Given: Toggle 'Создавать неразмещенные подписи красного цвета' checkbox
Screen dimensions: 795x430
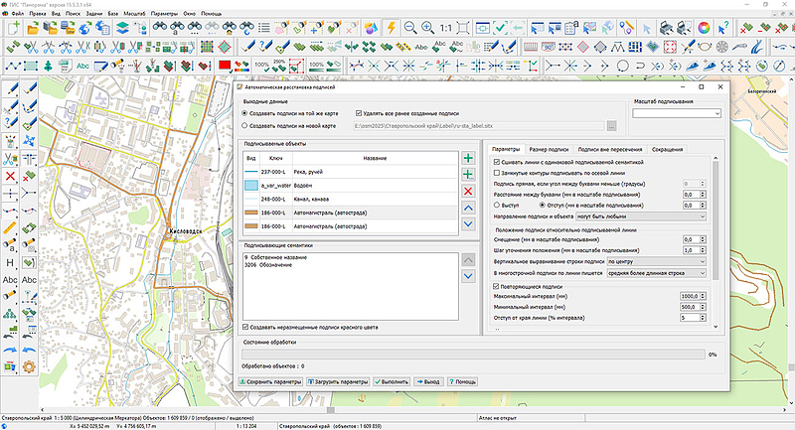Looking at the screenshot, I should pyautogui.click(x=246, y=326).
